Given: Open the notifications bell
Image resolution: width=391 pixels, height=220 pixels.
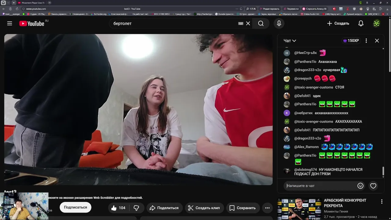Looking at the screenshot, I should pyautogui.click(x=361, y=24).
